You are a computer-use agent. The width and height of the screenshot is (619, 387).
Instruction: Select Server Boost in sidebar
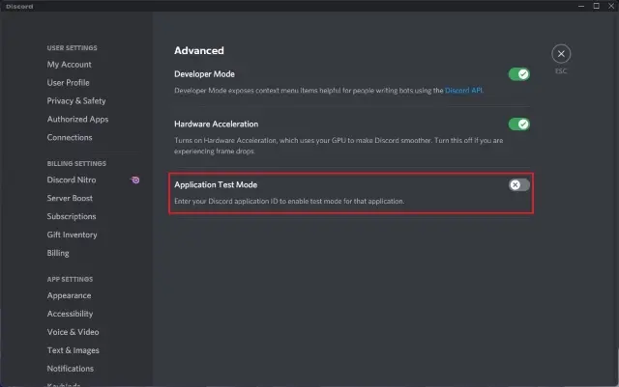(x=70, y=198)
